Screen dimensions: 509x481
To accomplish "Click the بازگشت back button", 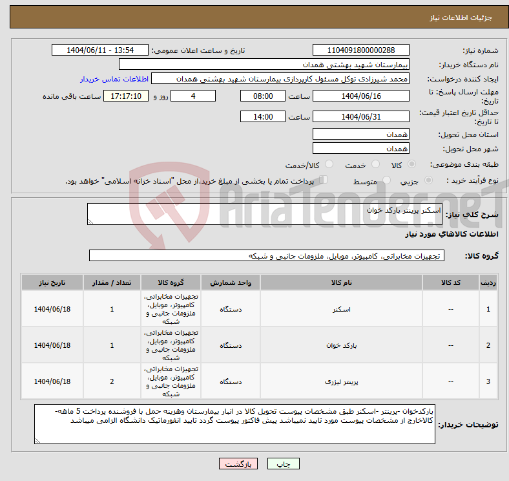I will pyautogui.click(x=238, y=464).
